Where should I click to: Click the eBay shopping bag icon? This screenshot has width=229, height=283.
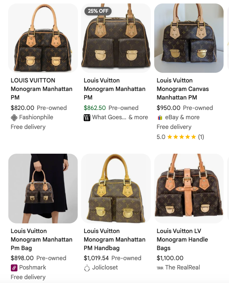pos(160,118)
